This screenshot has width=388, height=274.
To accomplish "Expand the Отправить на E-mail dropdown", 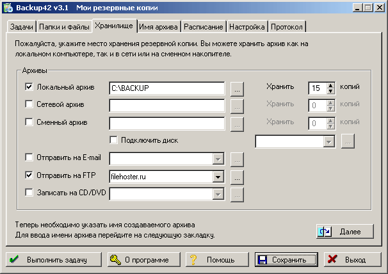I will pyautogui.click(x=218, y=158).
